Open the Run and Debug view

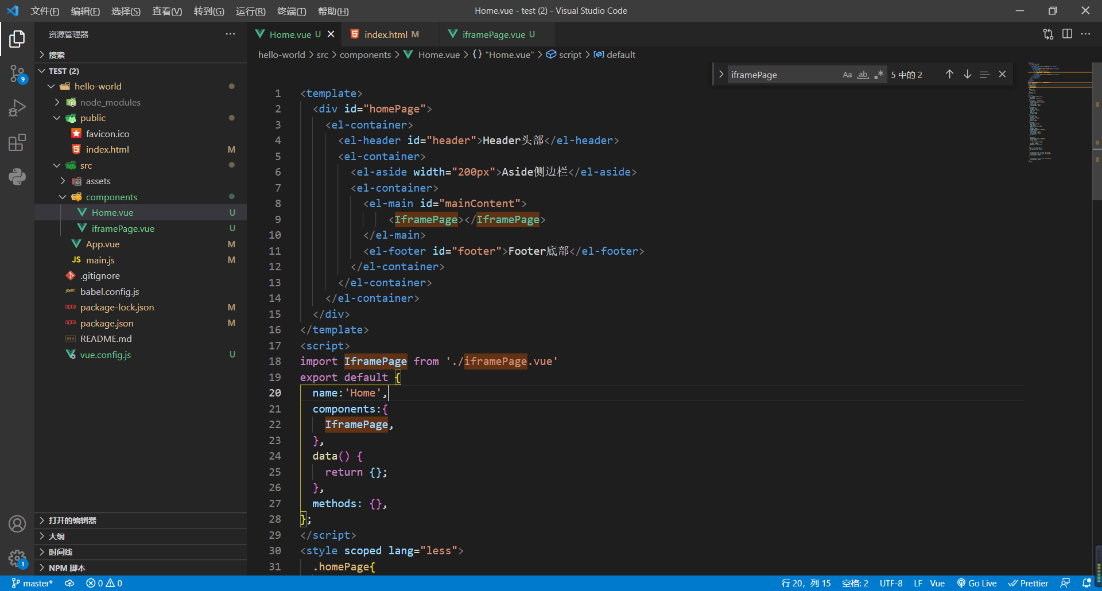click(x=17, y=108)
